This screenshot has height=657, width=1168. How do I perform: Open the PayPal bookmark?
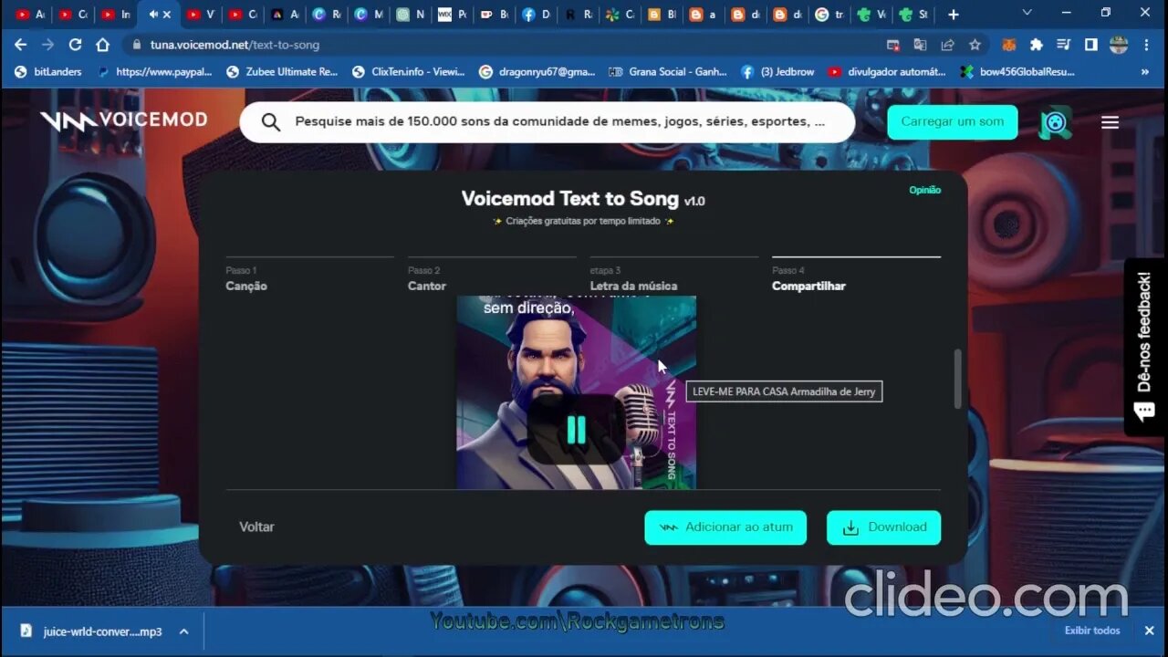click(154, 71)
